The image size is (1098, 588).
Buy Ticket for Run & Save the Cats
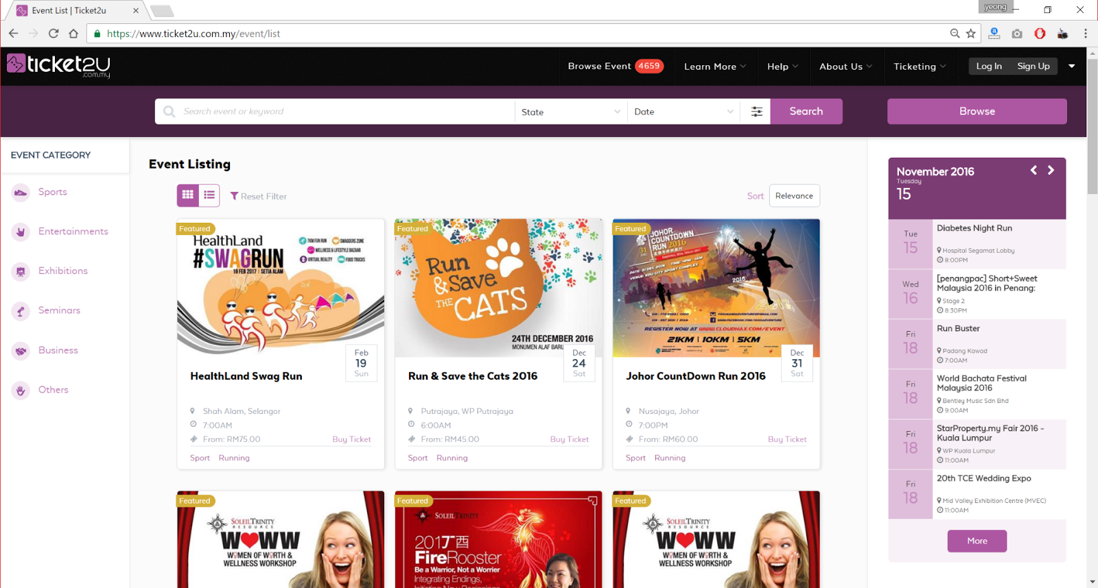coord(569,439)
